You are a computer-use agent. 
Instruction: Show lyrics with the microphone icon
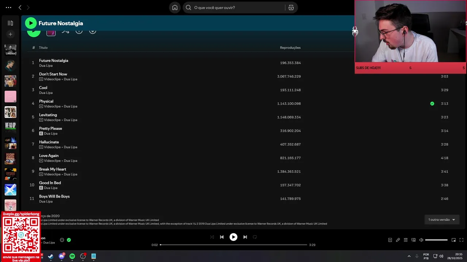(x=398, y=240)
